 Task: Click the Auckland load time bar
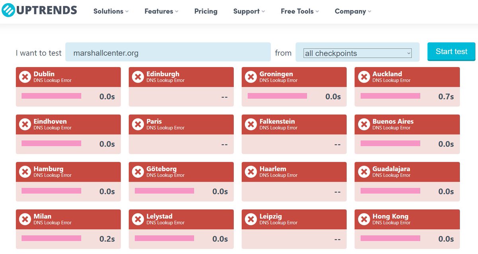[390, 96]
